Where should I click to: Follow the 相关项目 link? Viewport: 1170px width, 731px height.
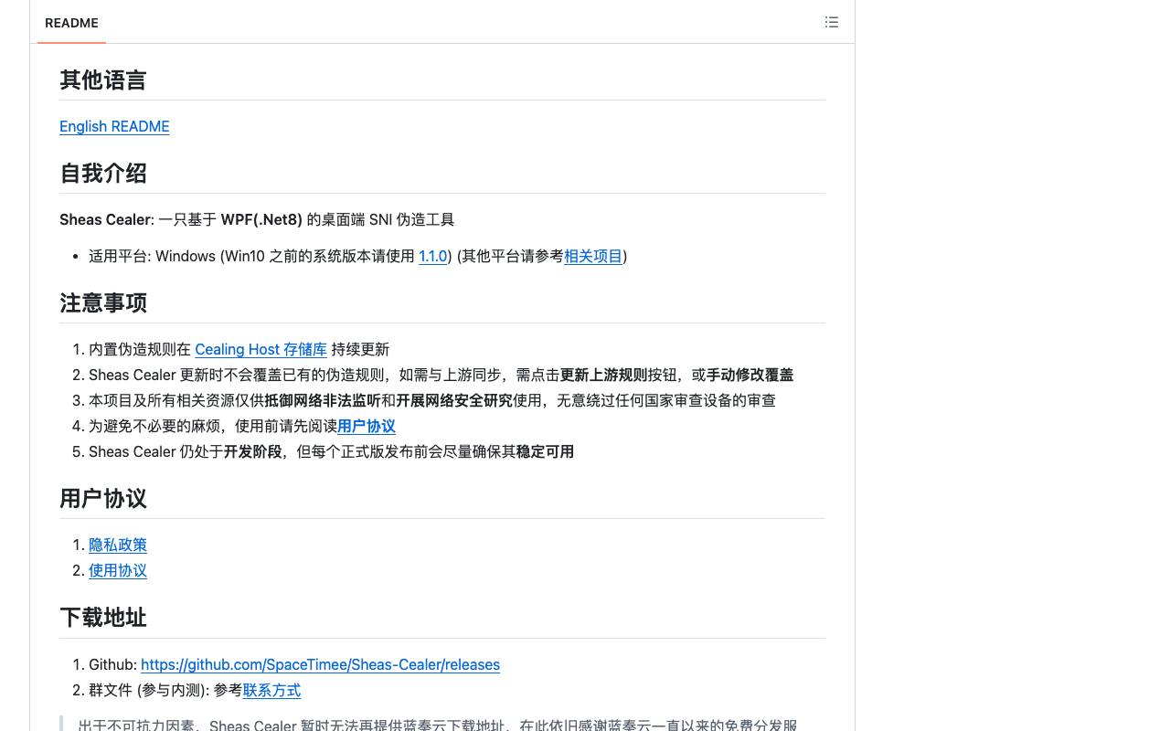593,256
